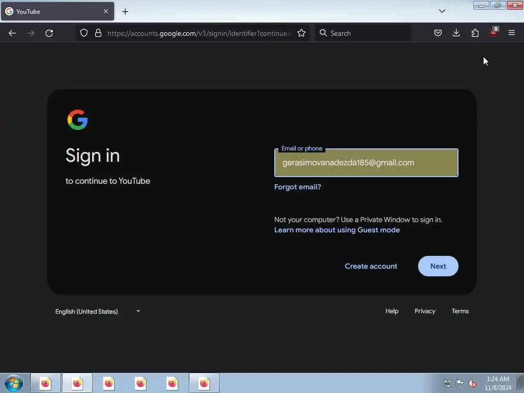Screen dimensions: 524x393
Task: Open Save to Pocket icon
Action: coord(438,33)
